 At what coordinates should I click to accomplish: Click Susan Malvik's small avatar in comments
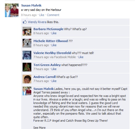(27, 91)
